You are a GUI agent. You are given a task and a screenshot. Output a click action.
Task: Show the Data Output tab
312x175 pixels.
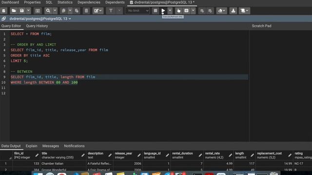pos(11,146)
